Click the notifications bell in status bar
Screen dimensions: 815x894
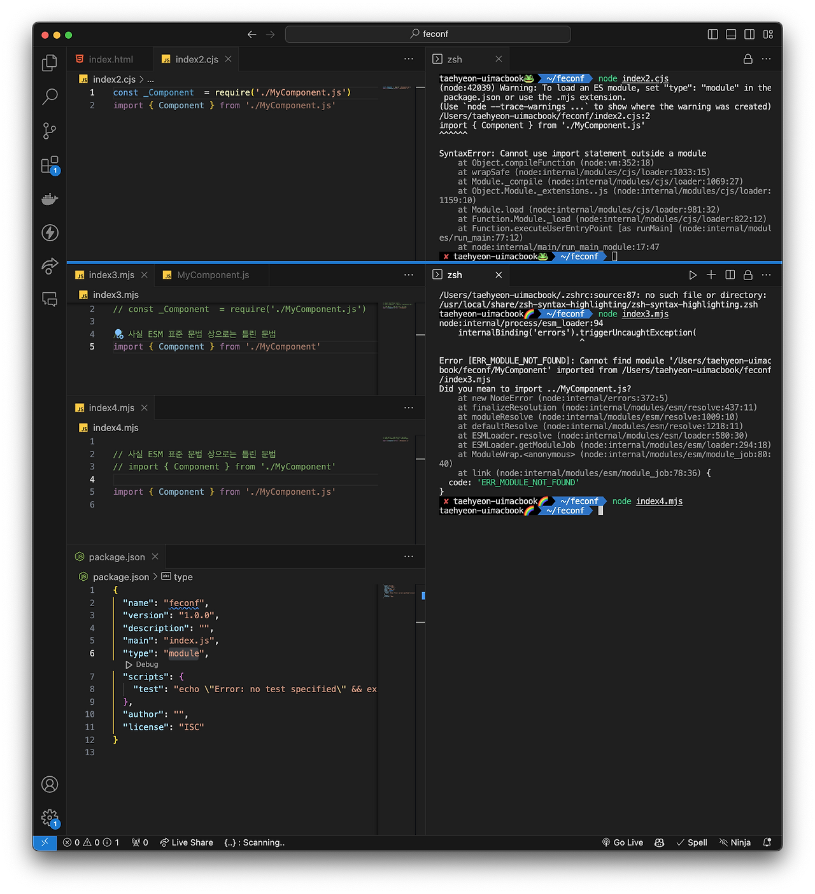click(x=767, y=842)
